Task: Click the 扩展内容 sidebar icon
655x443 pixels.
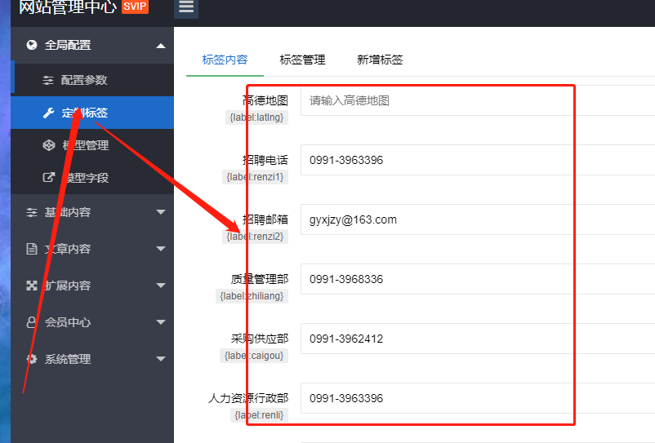Action: (32, 286)
